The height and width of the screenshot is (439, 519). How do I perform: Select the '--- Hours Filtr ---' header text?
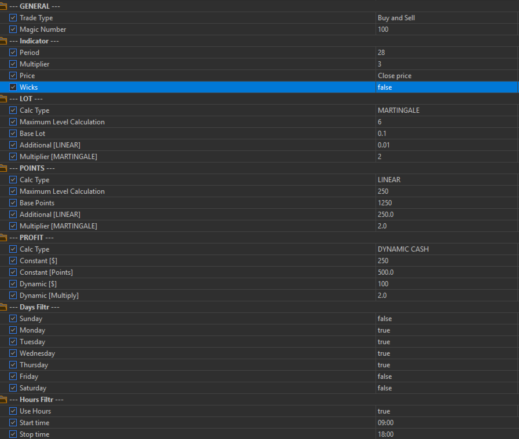[36, 400]
